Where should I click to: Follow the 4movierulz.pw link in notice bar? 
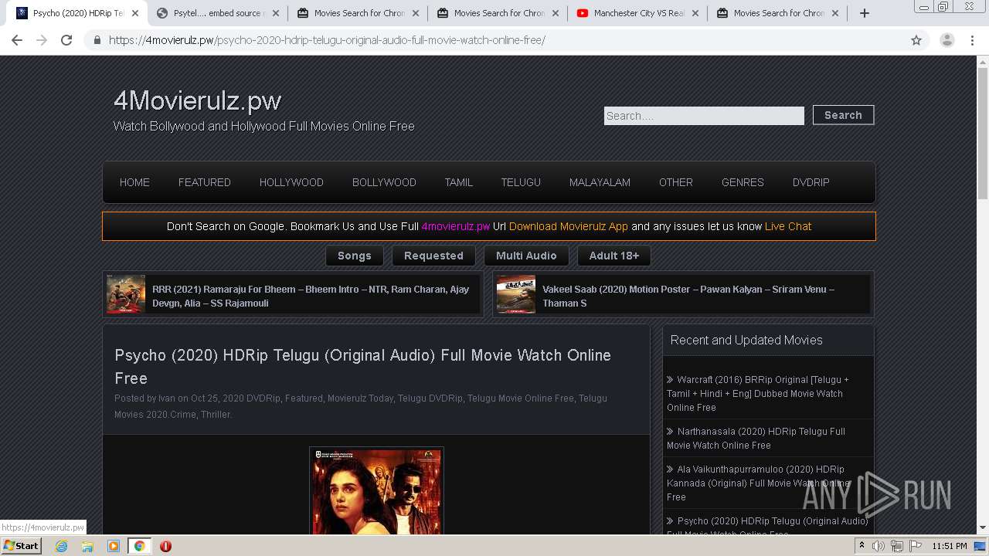pos(456,226)
